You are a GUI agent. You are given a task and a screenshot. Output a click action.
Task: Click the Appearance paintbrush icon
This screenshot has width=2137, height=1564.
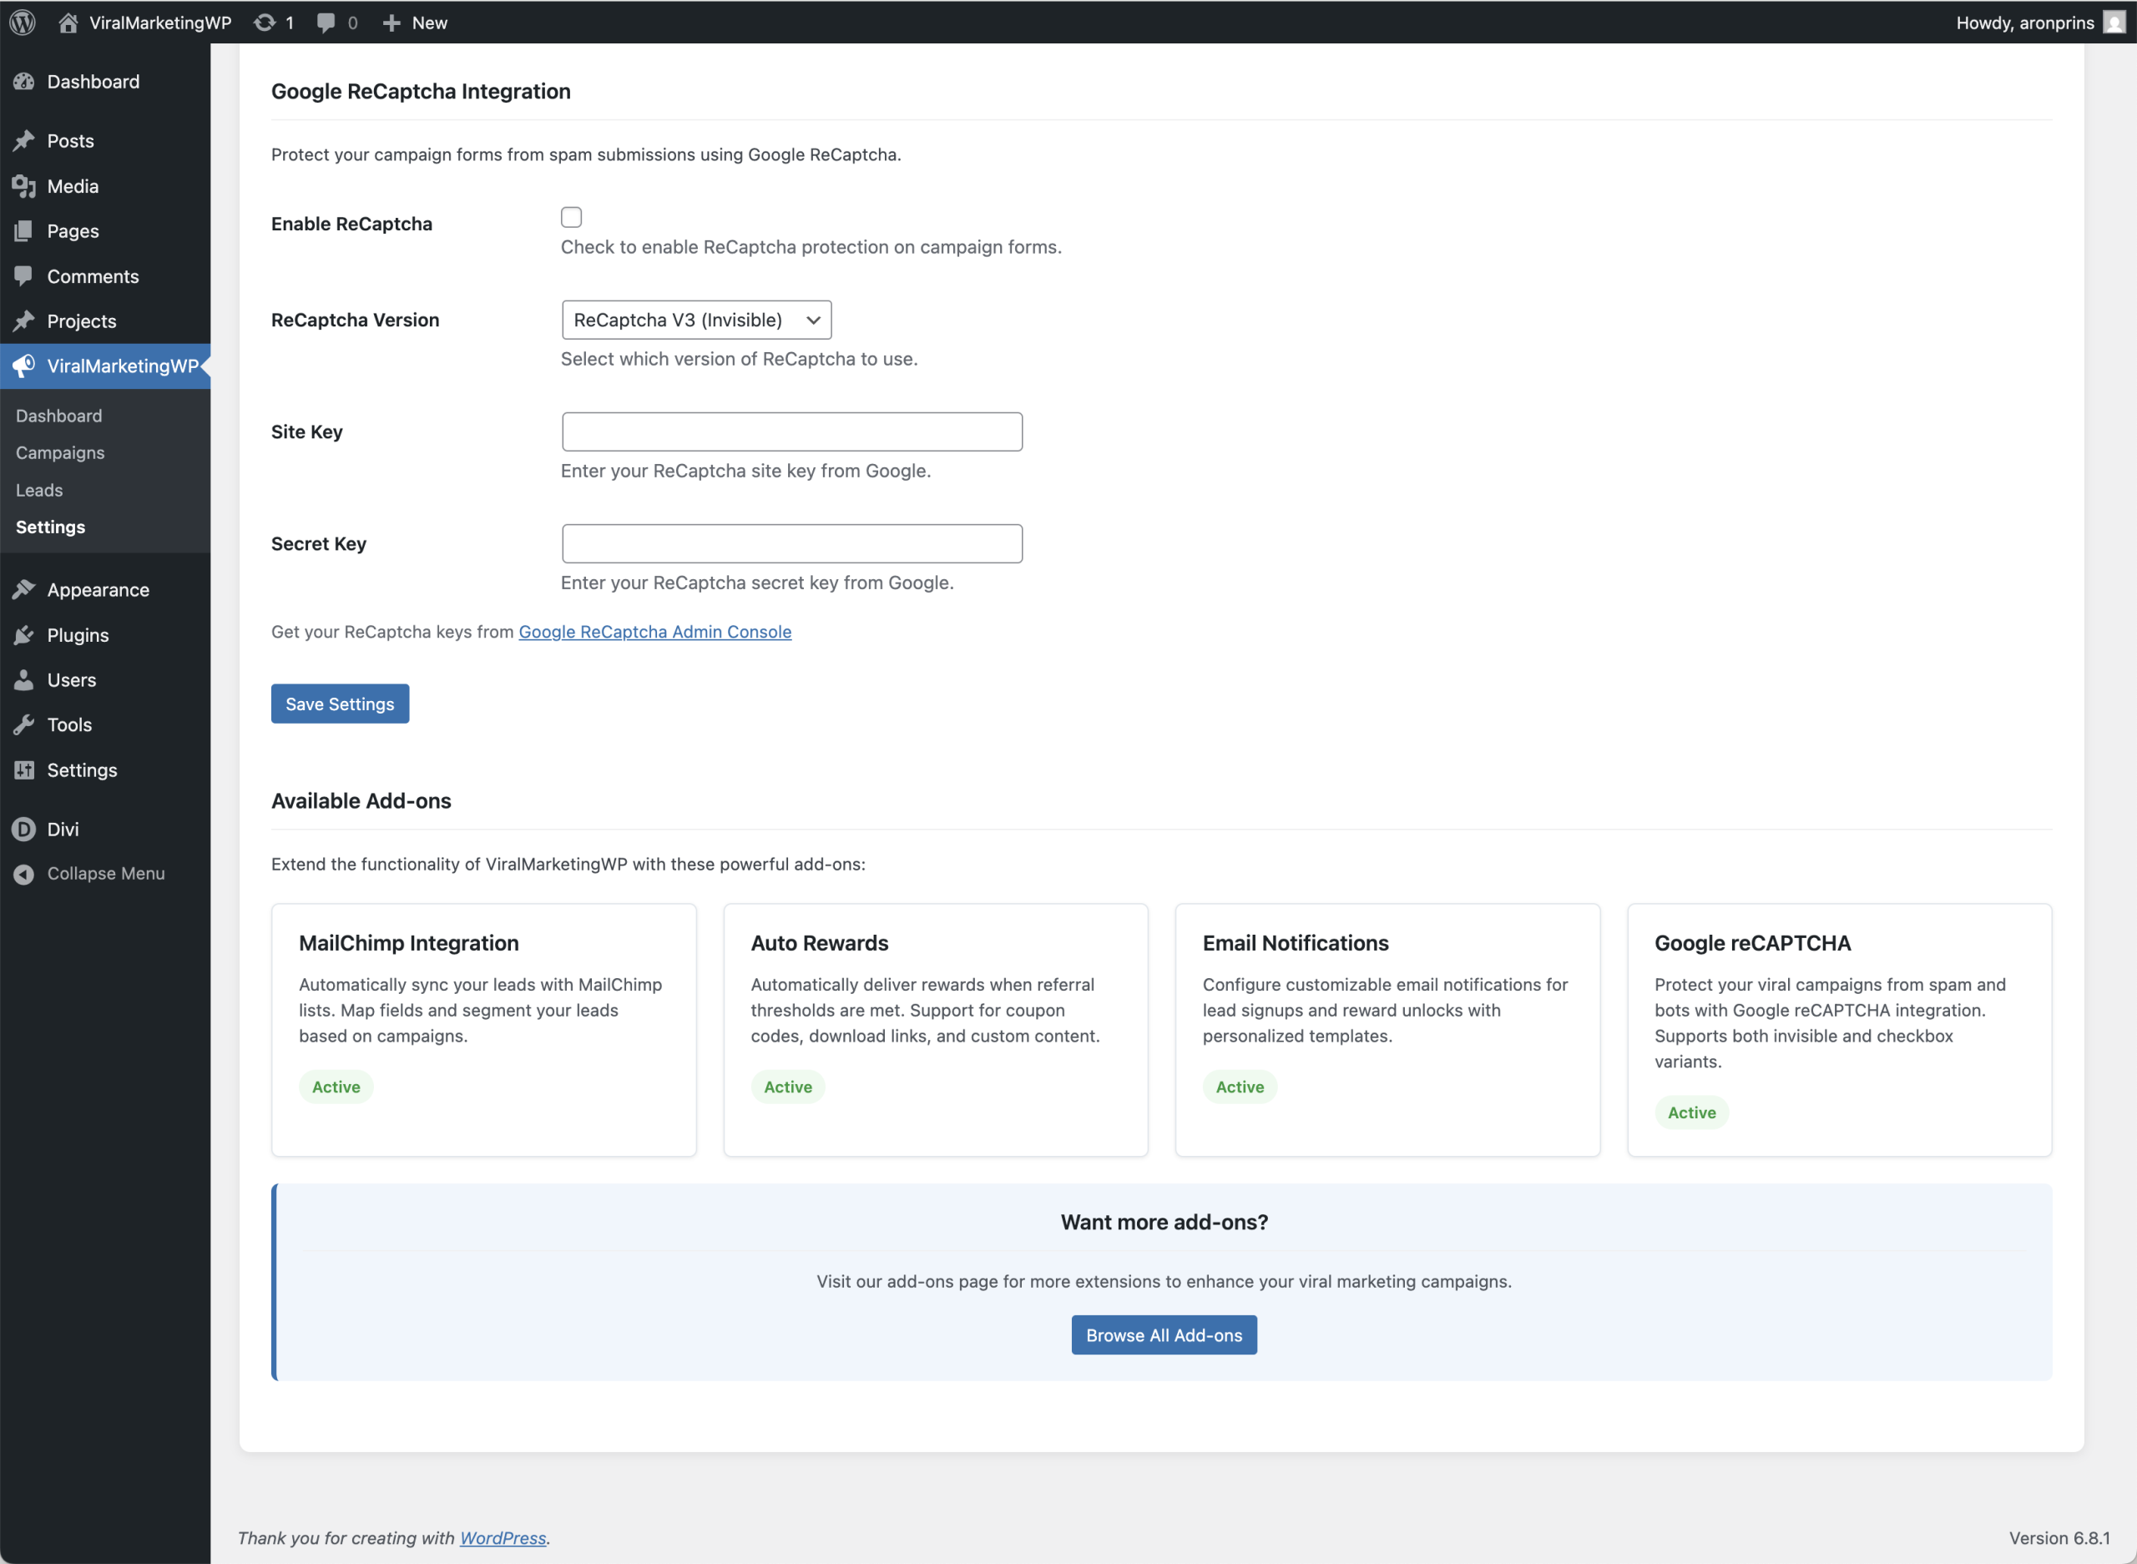pos(23,590)
